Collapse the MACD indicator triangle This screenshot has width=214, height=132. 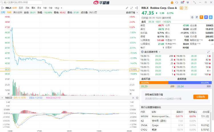(2, 98)
